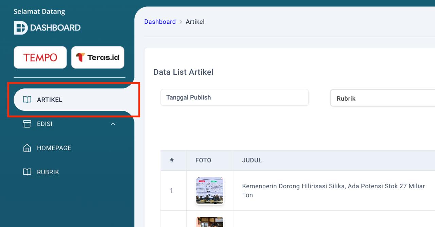Open the HOMEPAGE sidebar menu item
The image size is (435, 227).
54,148
